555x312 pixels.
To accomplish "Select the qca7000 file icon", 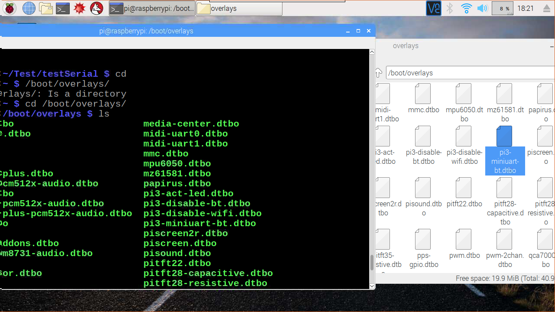I will click(545, 239).
